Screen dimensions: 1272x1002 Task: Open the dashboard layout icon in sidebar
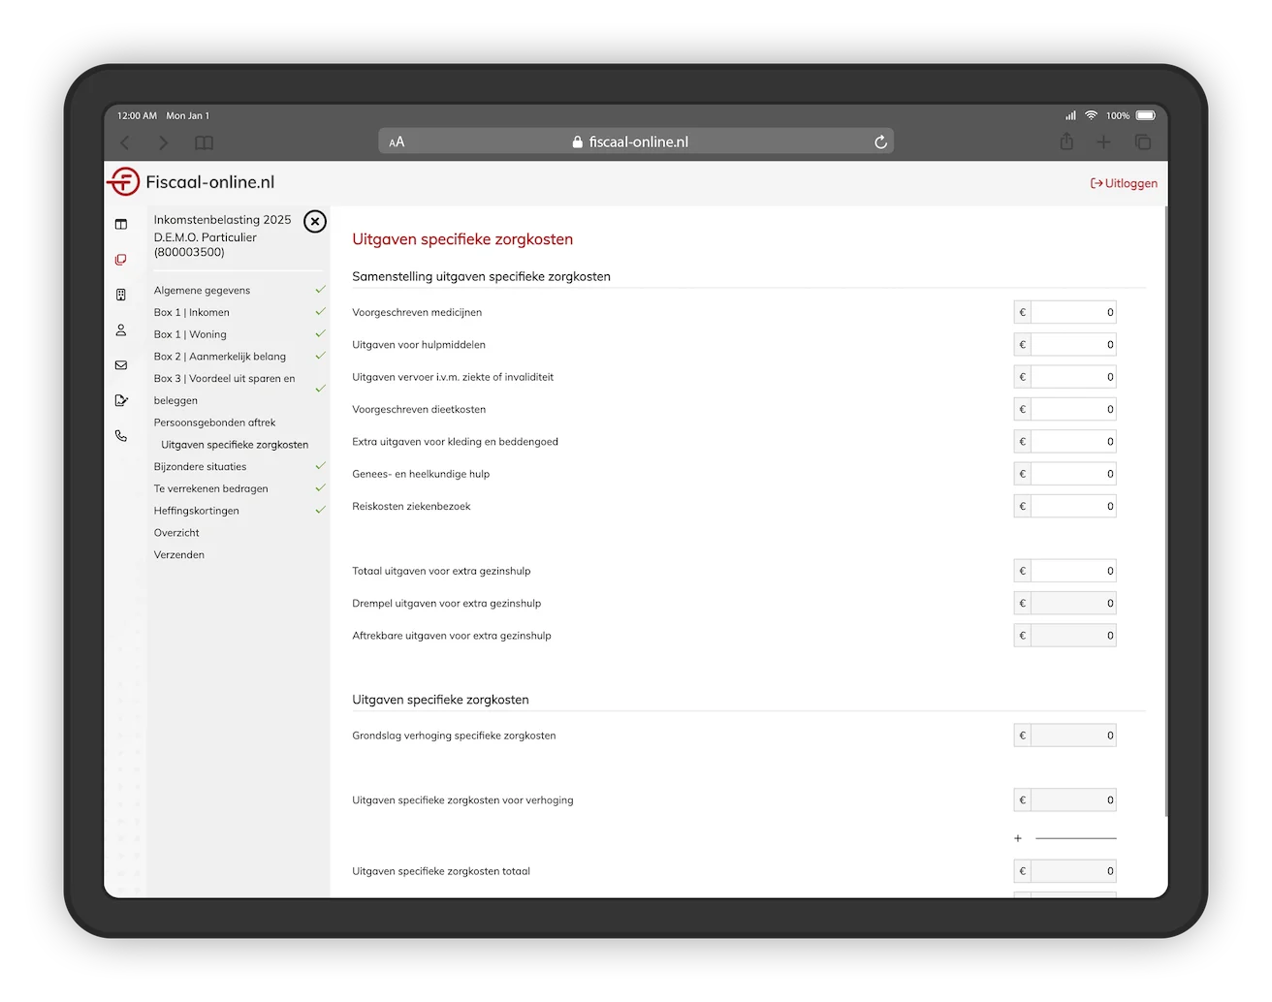(x=121, y=224)
